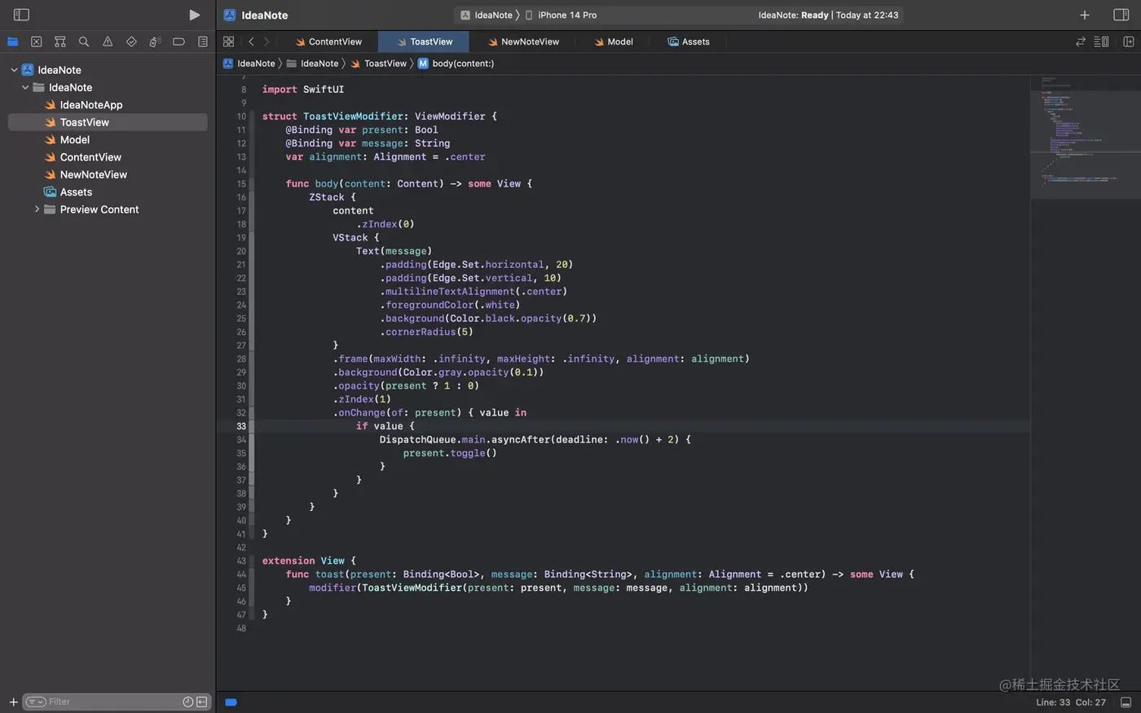Select NewNoteView file in the navigator

point(108,174)
